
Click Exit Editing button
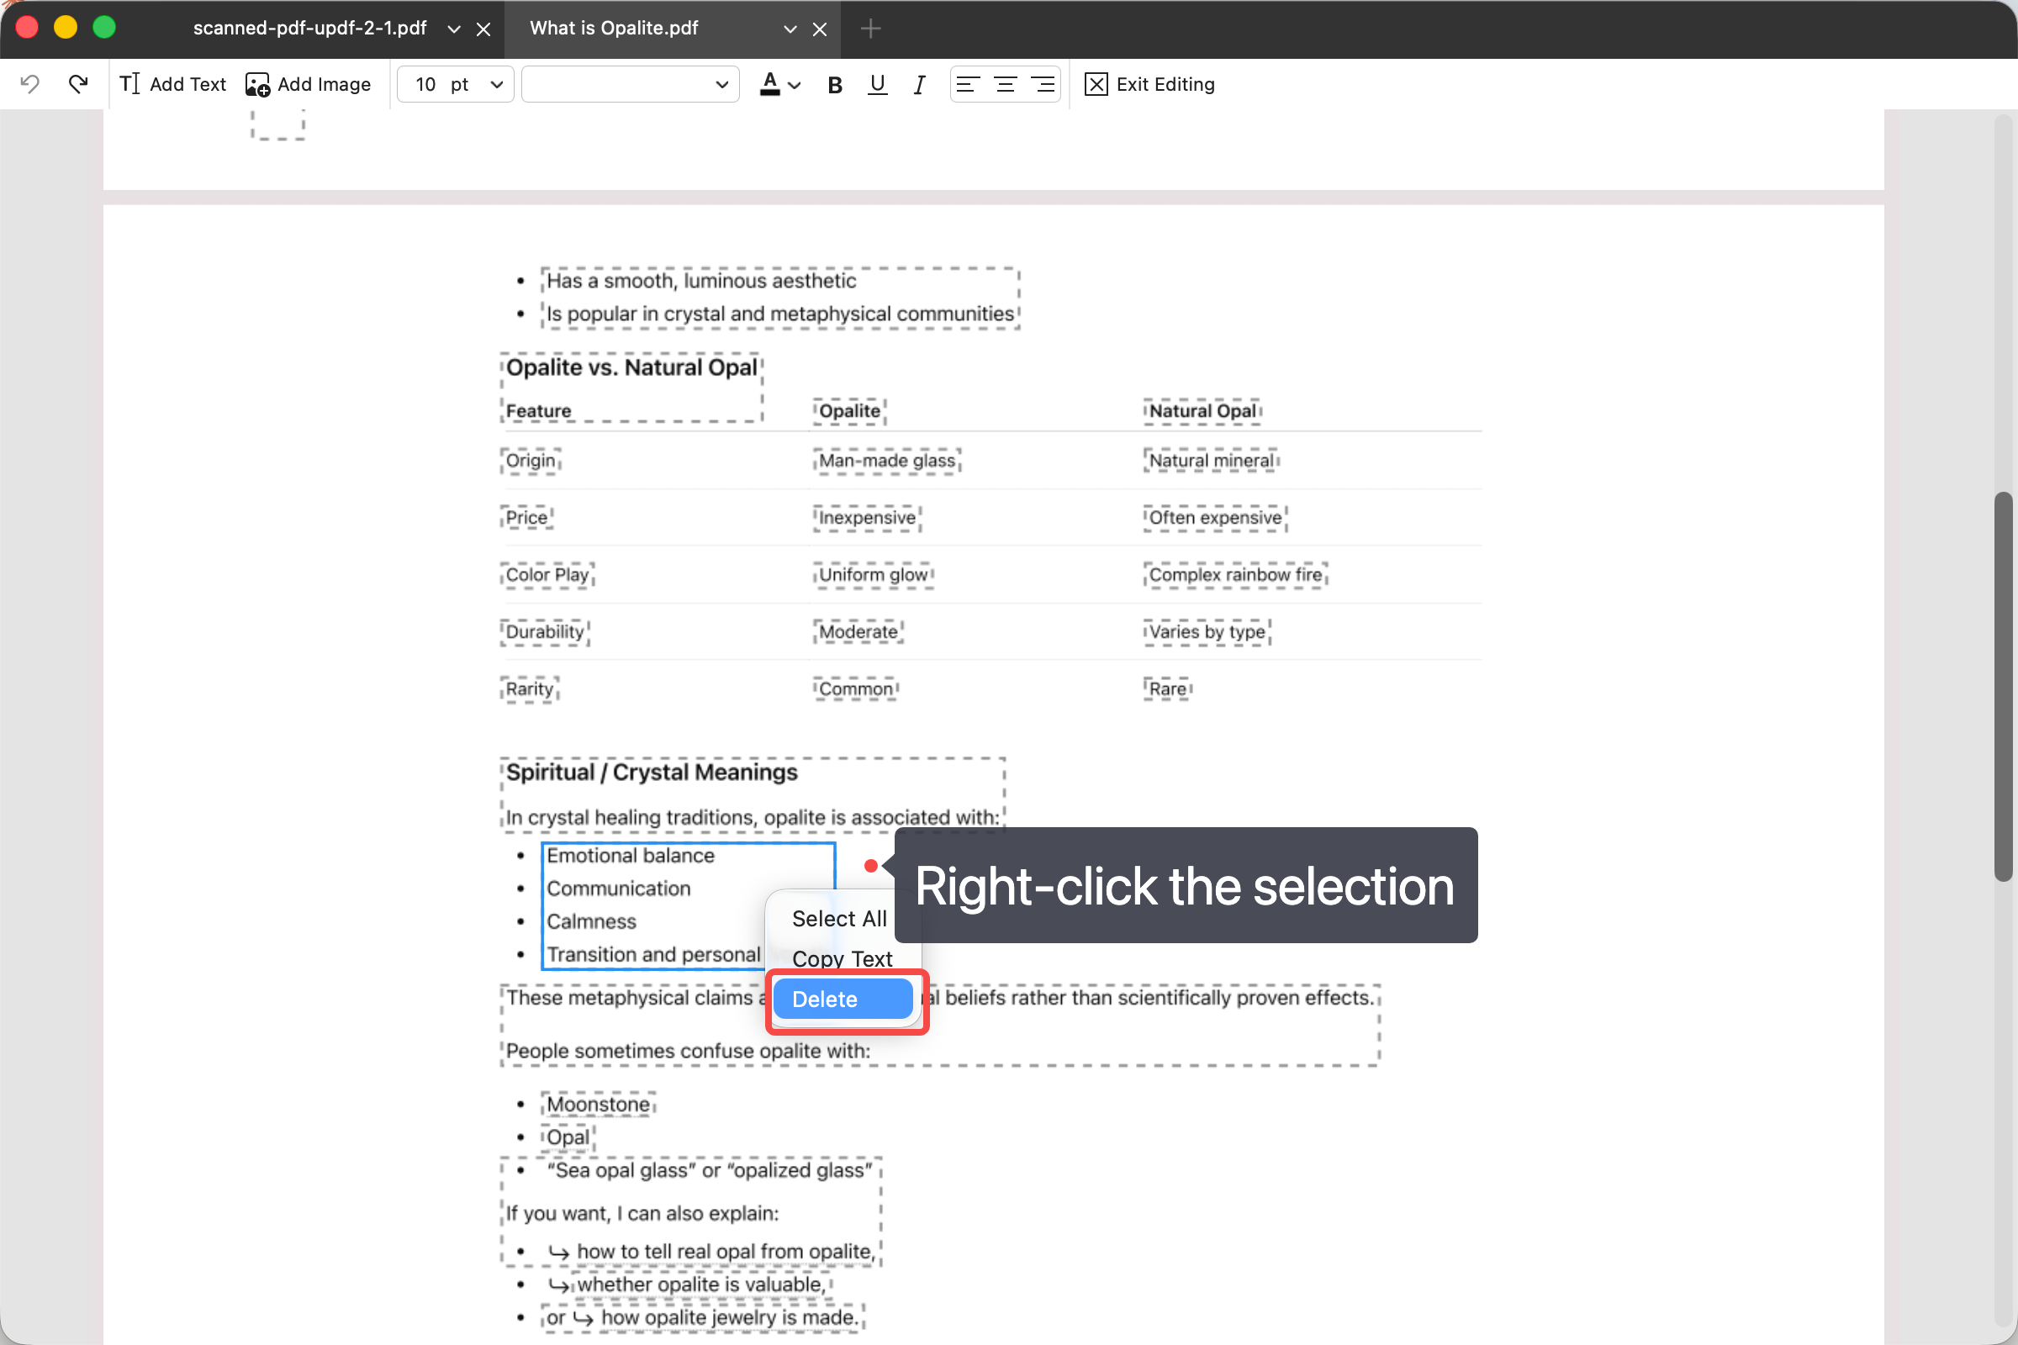(1149, 84)
